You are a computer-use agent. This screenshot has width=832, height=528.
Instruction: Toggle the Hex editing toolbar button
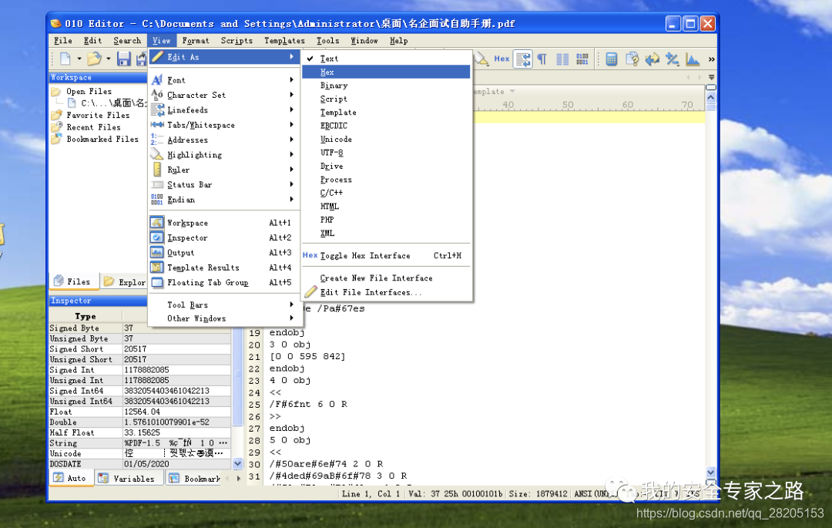(502, 59)
